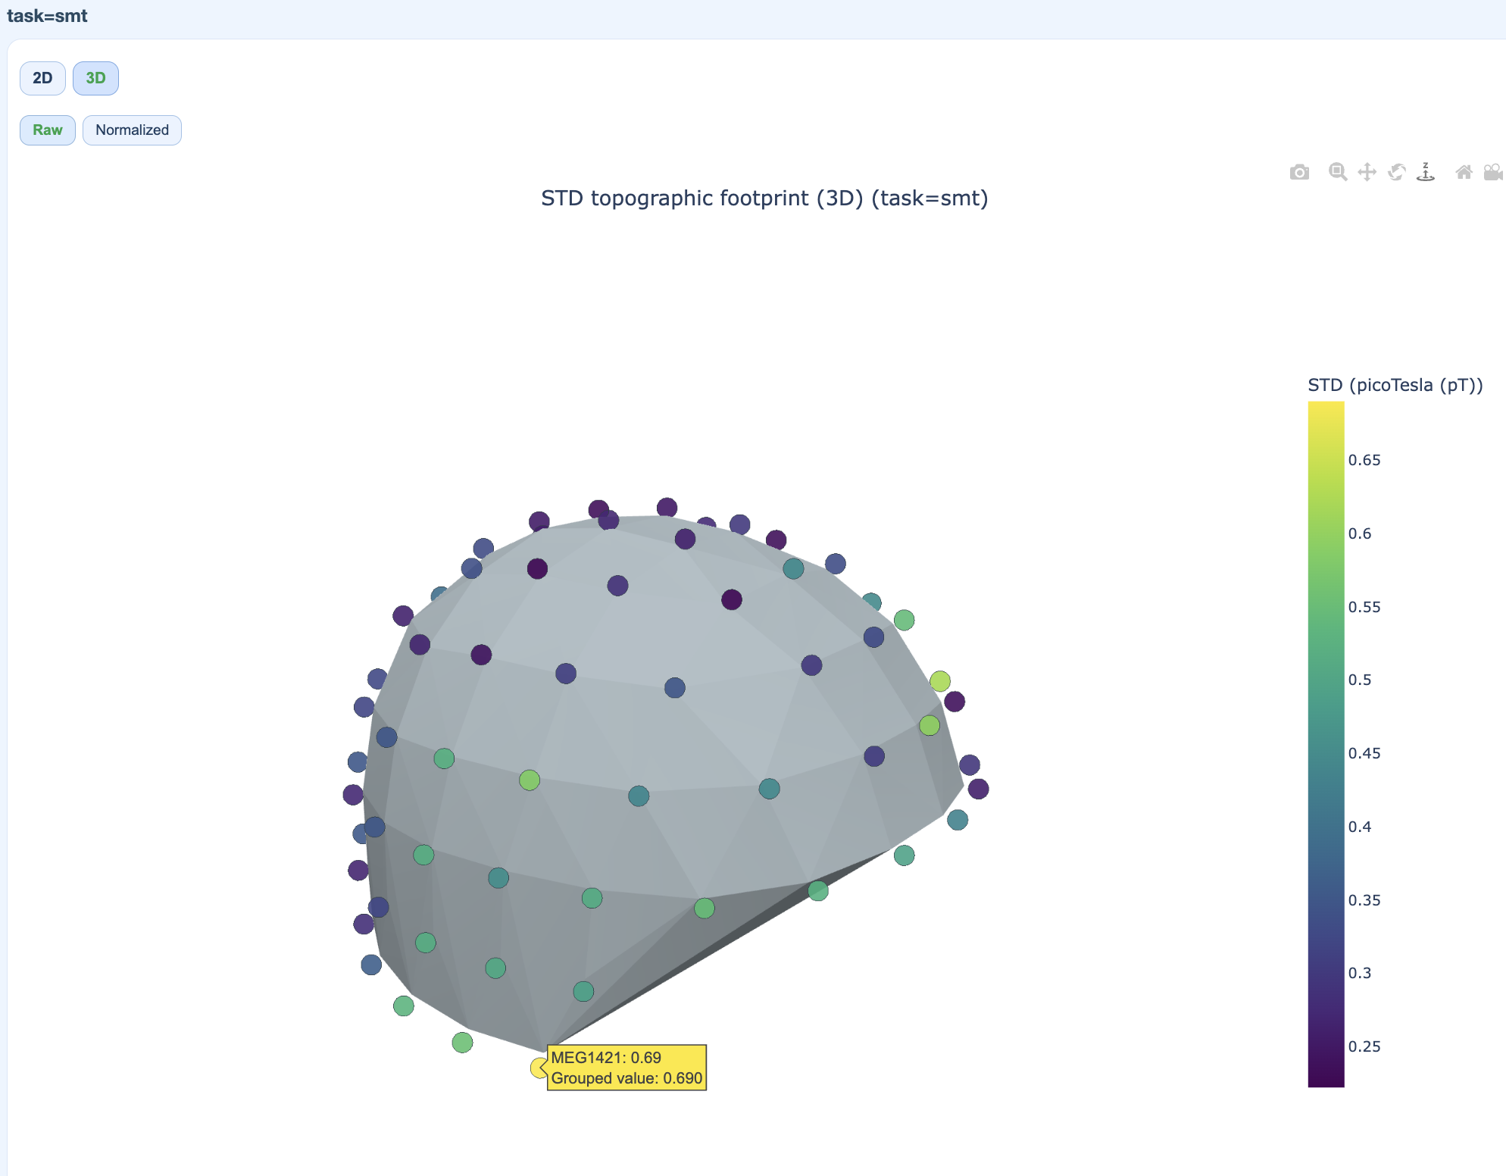Select the orbital rotation icon
Viewport: 1506px width, 1176px height.
coord(1396,172)
